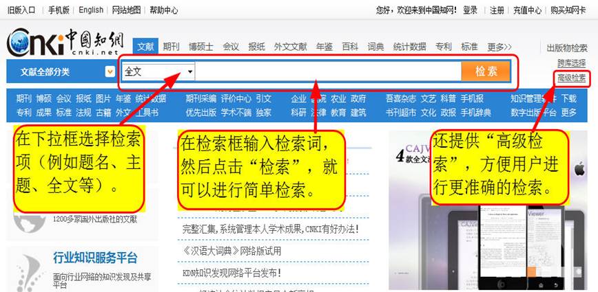Select the 统计数据 tab

[x=410, y=47]
